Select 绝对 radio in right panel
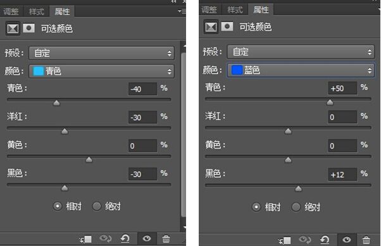 [296, 207]
